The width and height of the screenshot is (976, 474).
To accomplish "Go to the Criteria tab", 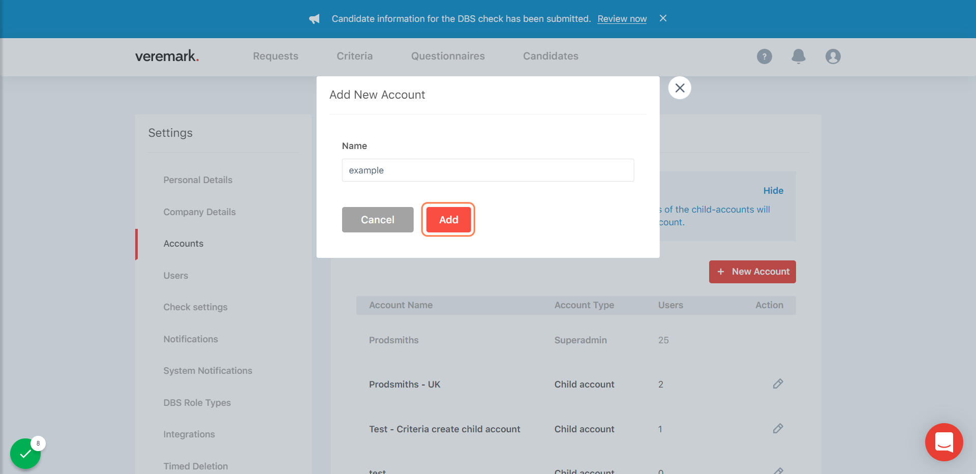I will 354,56.
